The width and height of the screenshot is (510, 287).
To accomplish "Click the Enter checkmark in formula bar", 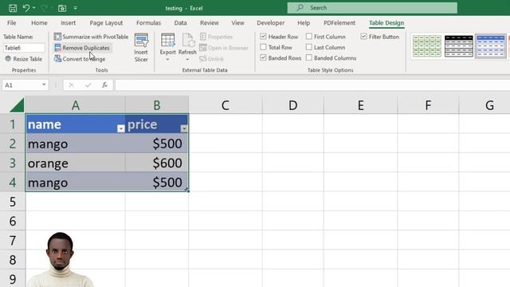I will click(x=88, y=85).
